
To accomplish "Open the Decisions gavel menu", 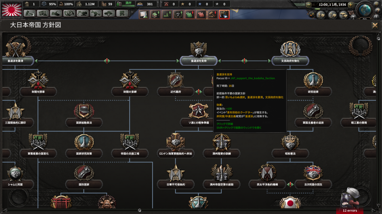I will pyautogui.click(x=30, y=14).
